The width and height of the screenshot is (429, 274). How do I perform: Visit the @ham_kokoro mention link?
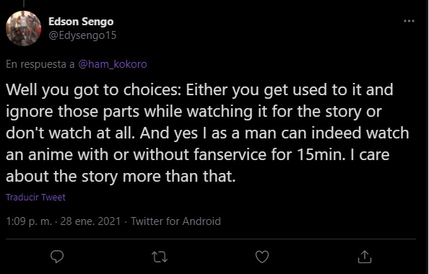tap(113, 64)
